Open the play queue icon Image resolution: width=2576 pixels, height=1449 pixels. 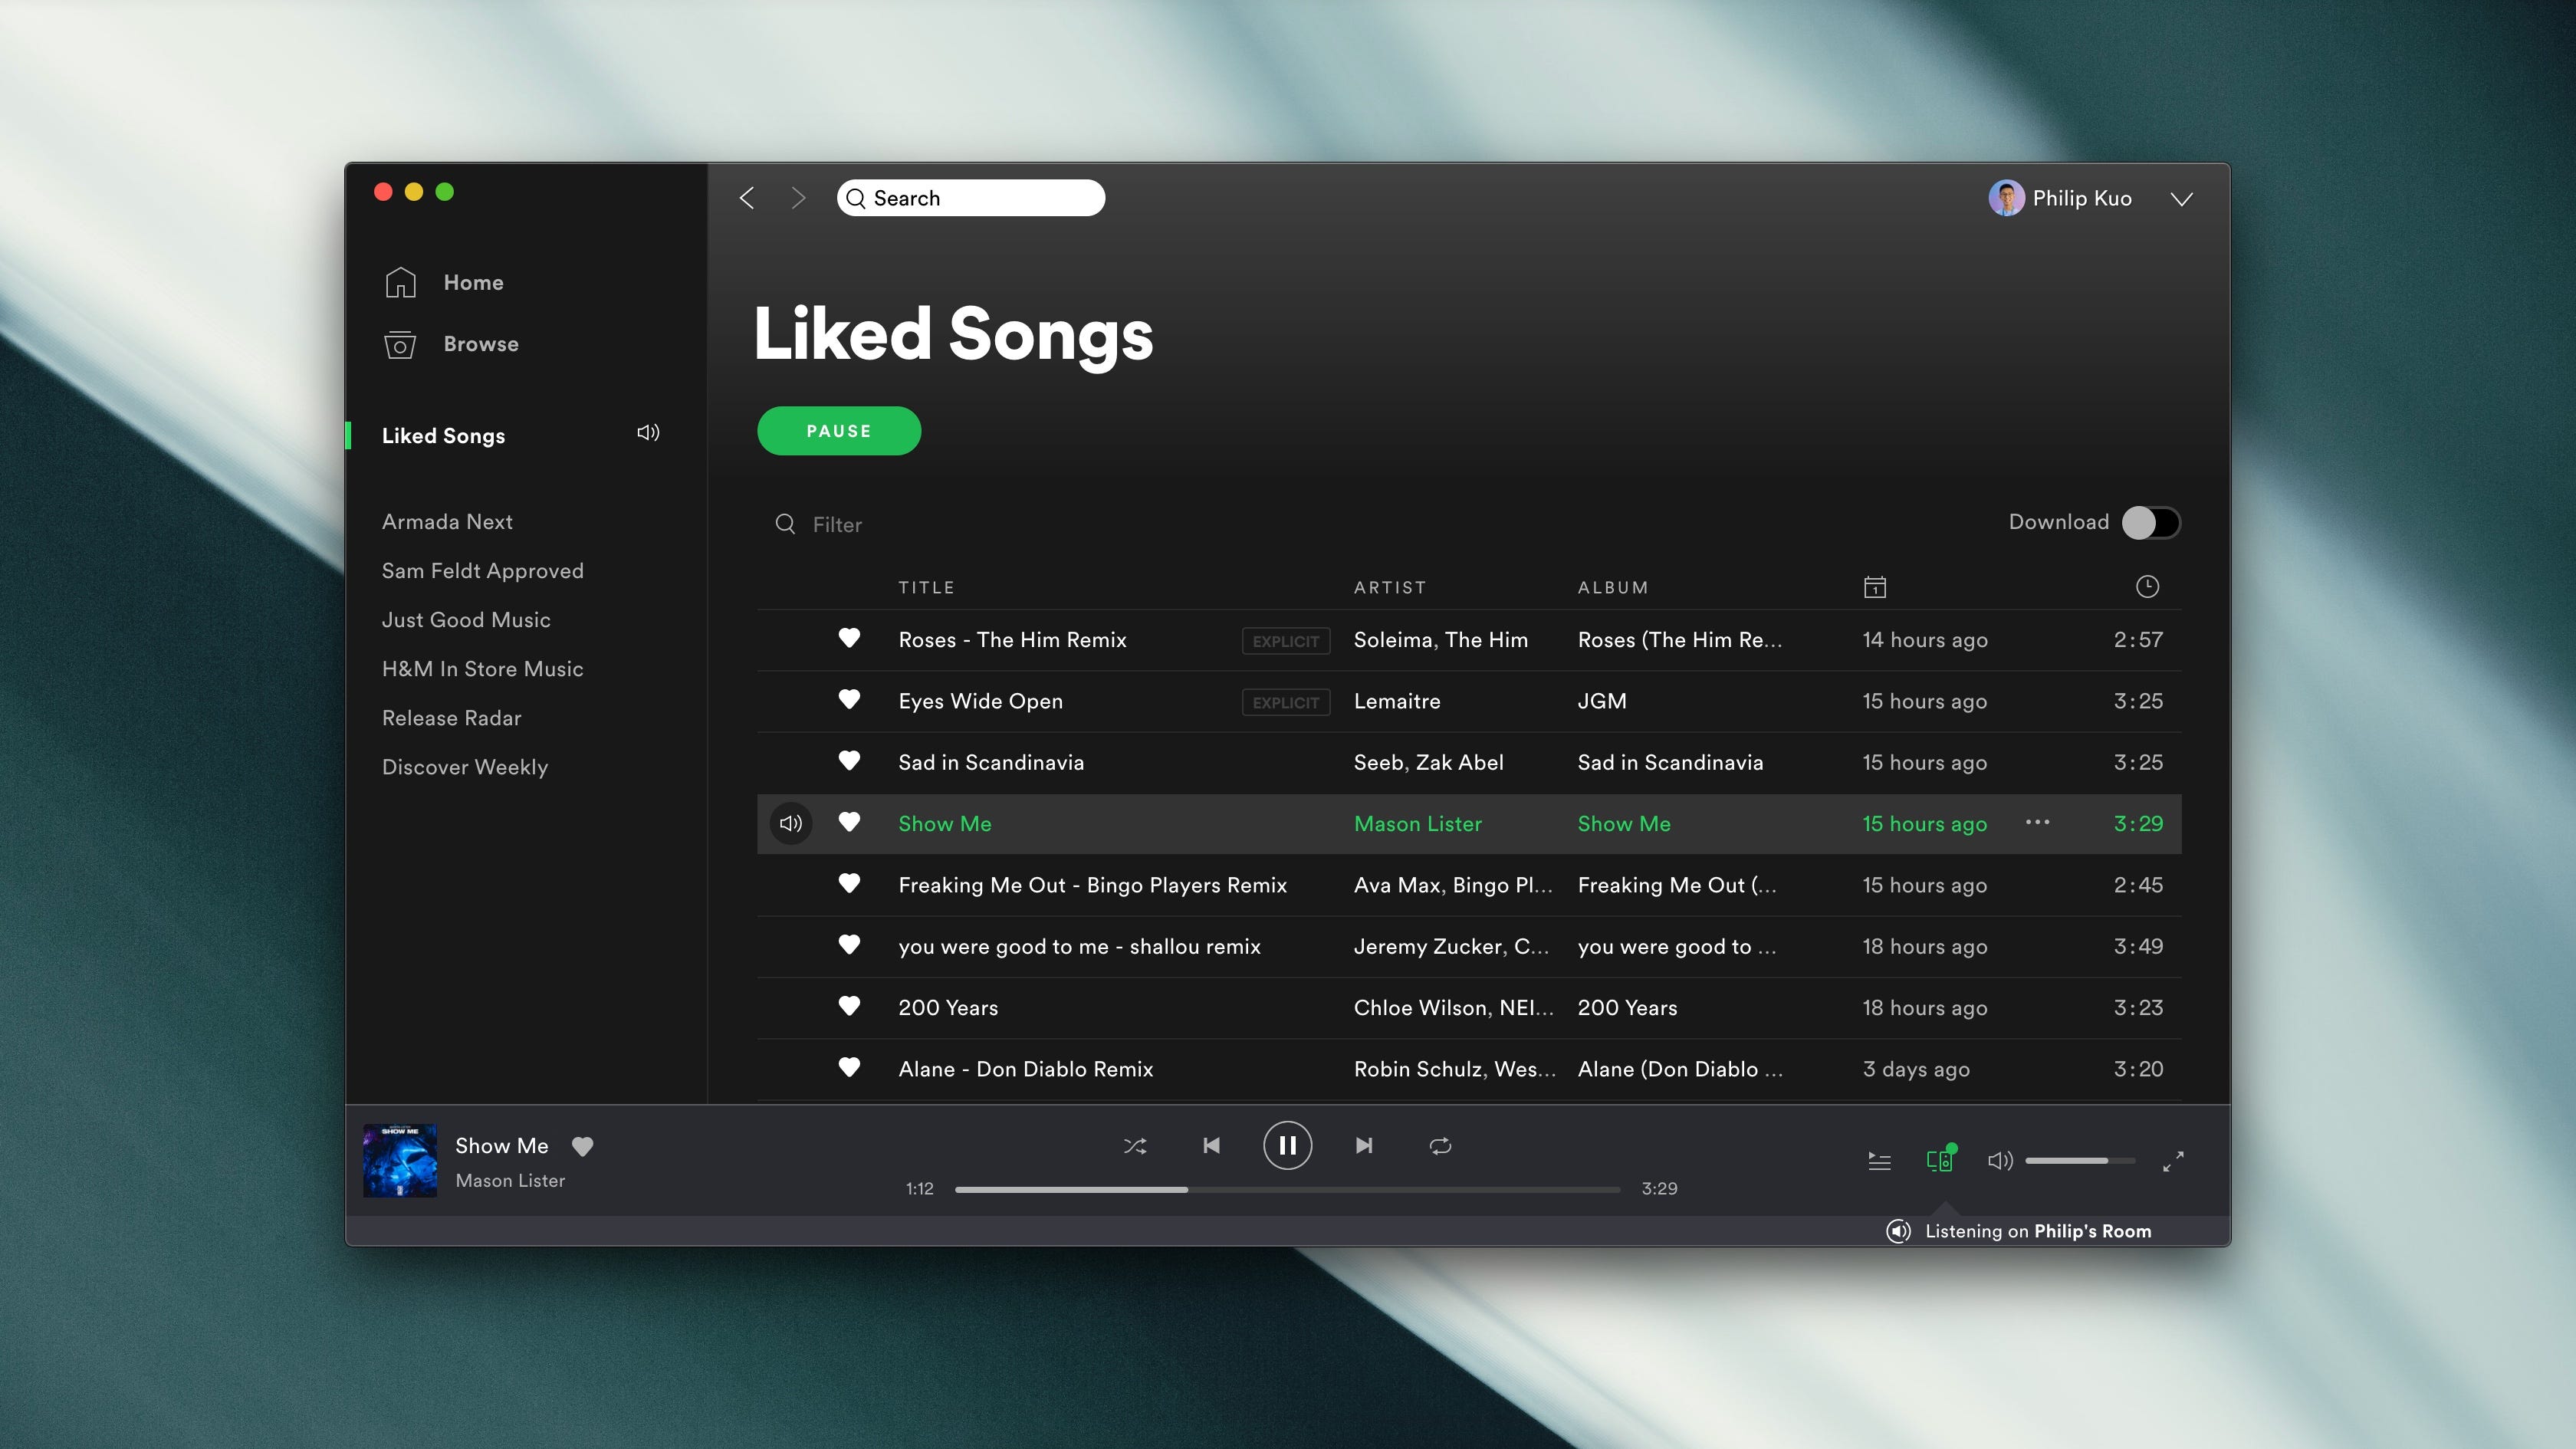pyautogui.click(x=1879, y=1161)
